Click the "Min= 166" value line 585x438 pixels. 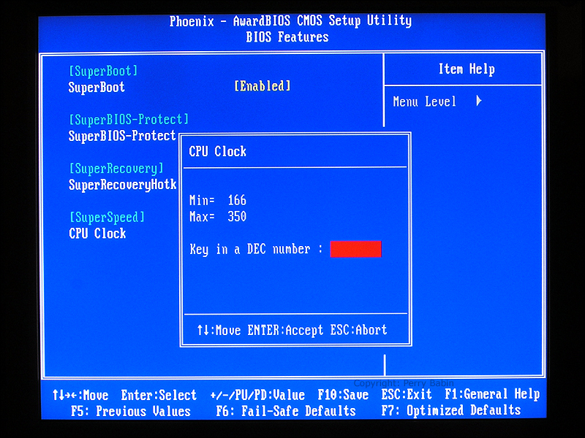pyautogui.click(x=218, y=200)
